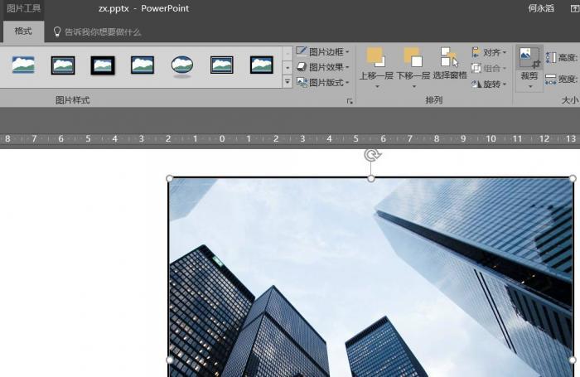Viewport: 580px width, 377px height.
Task: Click the 组合 group objects button
Action: (489, 68)
